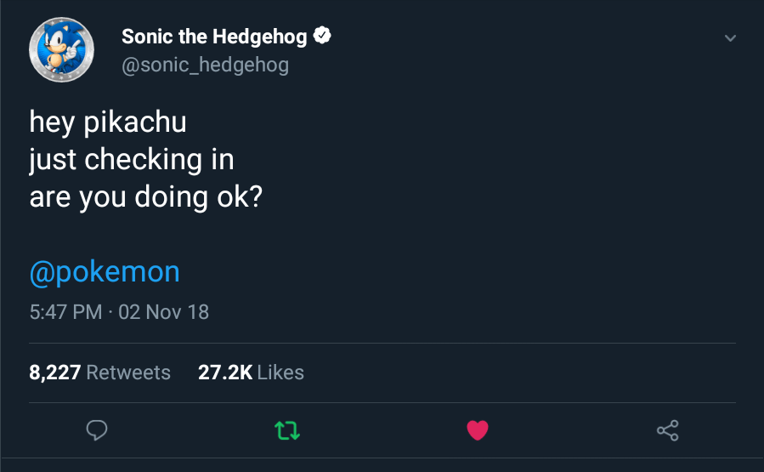Select the "Retweets" label
Image resolution: width=764 pixels, height=472 pixels.
pos(128,372)
